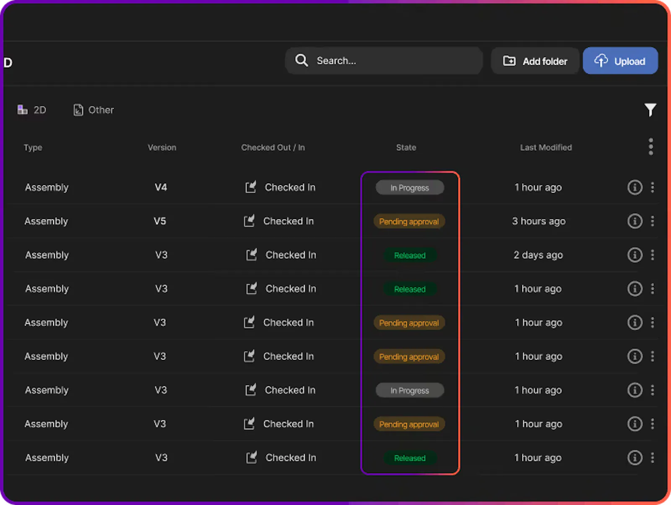671x505 pixels.
Task: Open the more-options menu for the 2 days ago row
Action: [653, 255]
